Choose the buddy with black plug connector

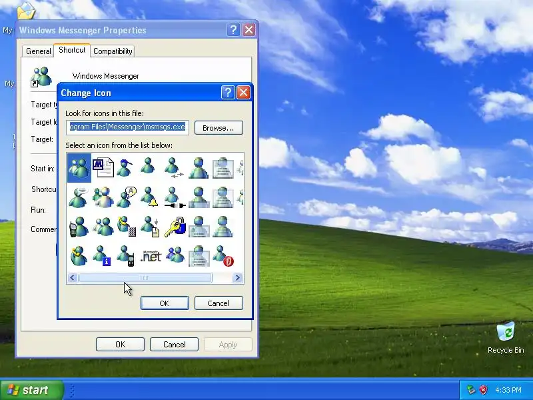tap(175, 197)
